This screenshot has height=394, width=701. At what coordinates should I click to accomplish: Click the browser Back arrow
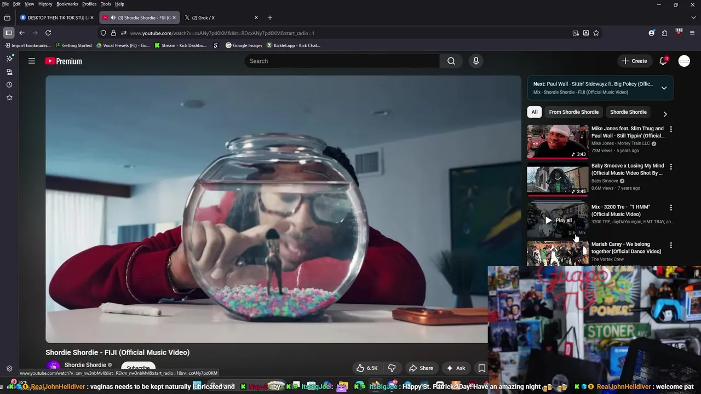(22, 33)
